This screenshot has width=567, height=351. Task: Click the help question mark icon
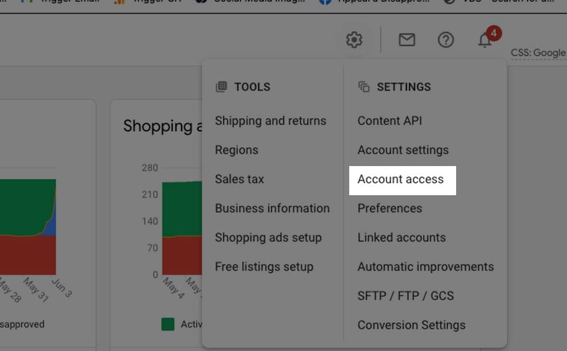(446, 40)
